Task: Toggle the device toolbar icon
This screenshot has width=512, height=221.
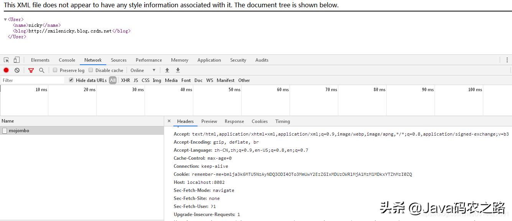Action: point(16,60)
